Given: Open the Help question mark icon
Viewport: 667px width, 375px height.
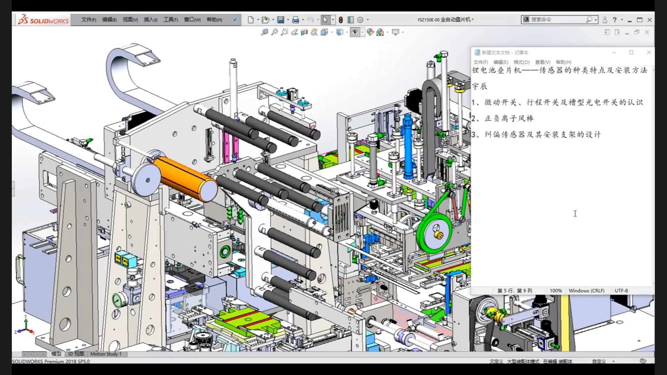Looking at the screenshot, I should point(615,20).
